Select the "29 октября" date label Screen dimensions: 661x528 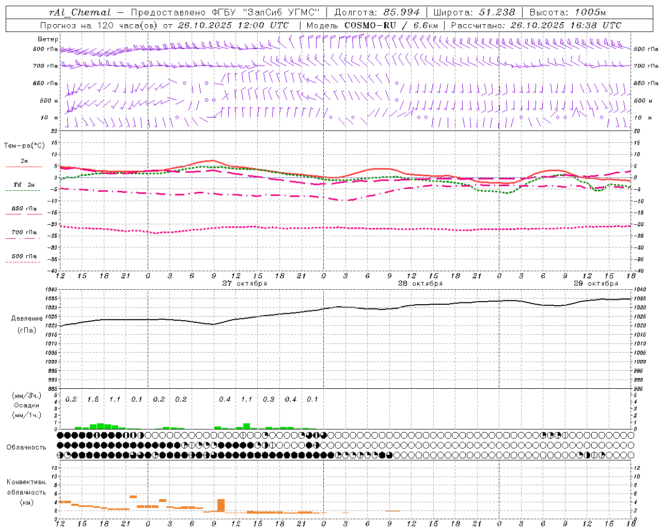pyautogui.click(x=596, y=284)
